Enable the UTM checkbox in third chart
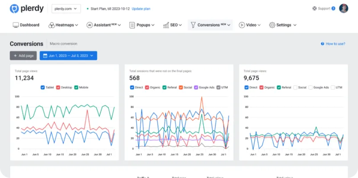Screen dimensions: 358x178 click(x=333, y=88)
